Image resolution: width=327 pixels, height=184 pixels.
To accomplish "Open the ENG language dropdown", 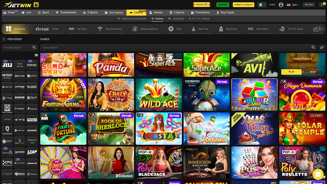I will [x=293, y=5].
